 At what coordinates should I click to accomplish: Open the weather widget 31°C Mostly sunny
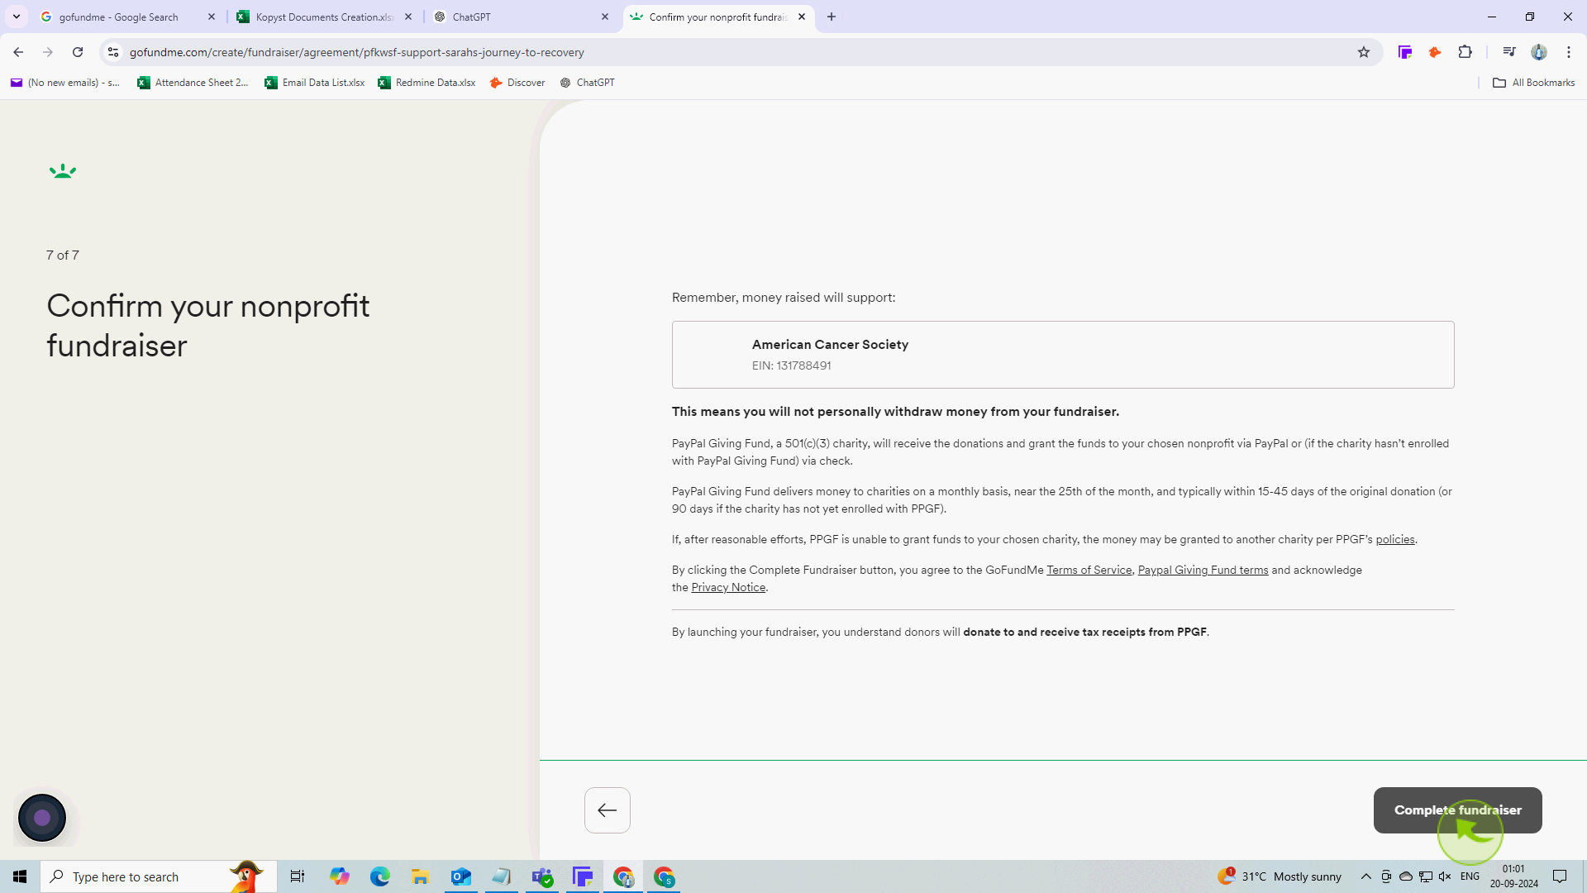point(1280,876)
